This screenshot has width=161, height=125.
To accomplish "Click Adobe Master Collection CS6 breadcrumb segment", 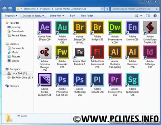I will tap(71, 9).
